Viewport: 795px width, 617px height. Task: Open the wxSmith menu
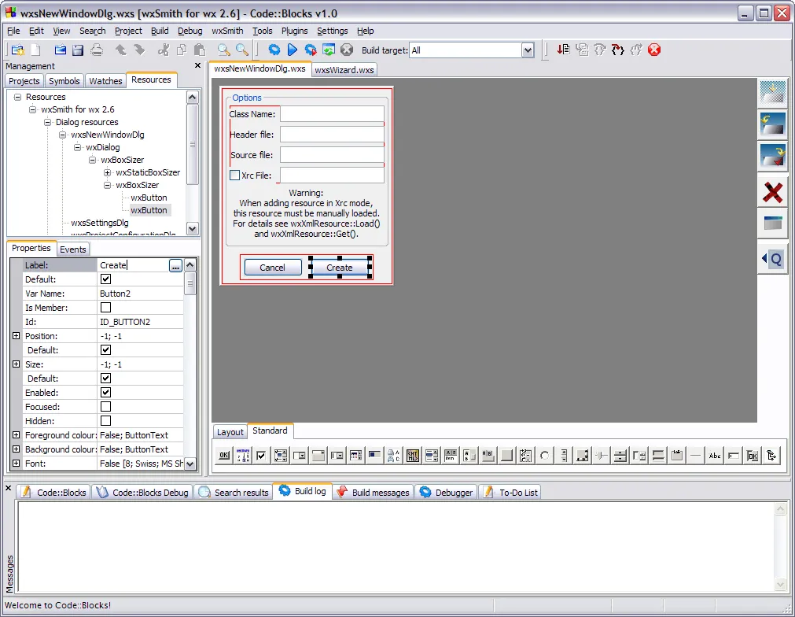pyautogui.click(x=226, y=31)
